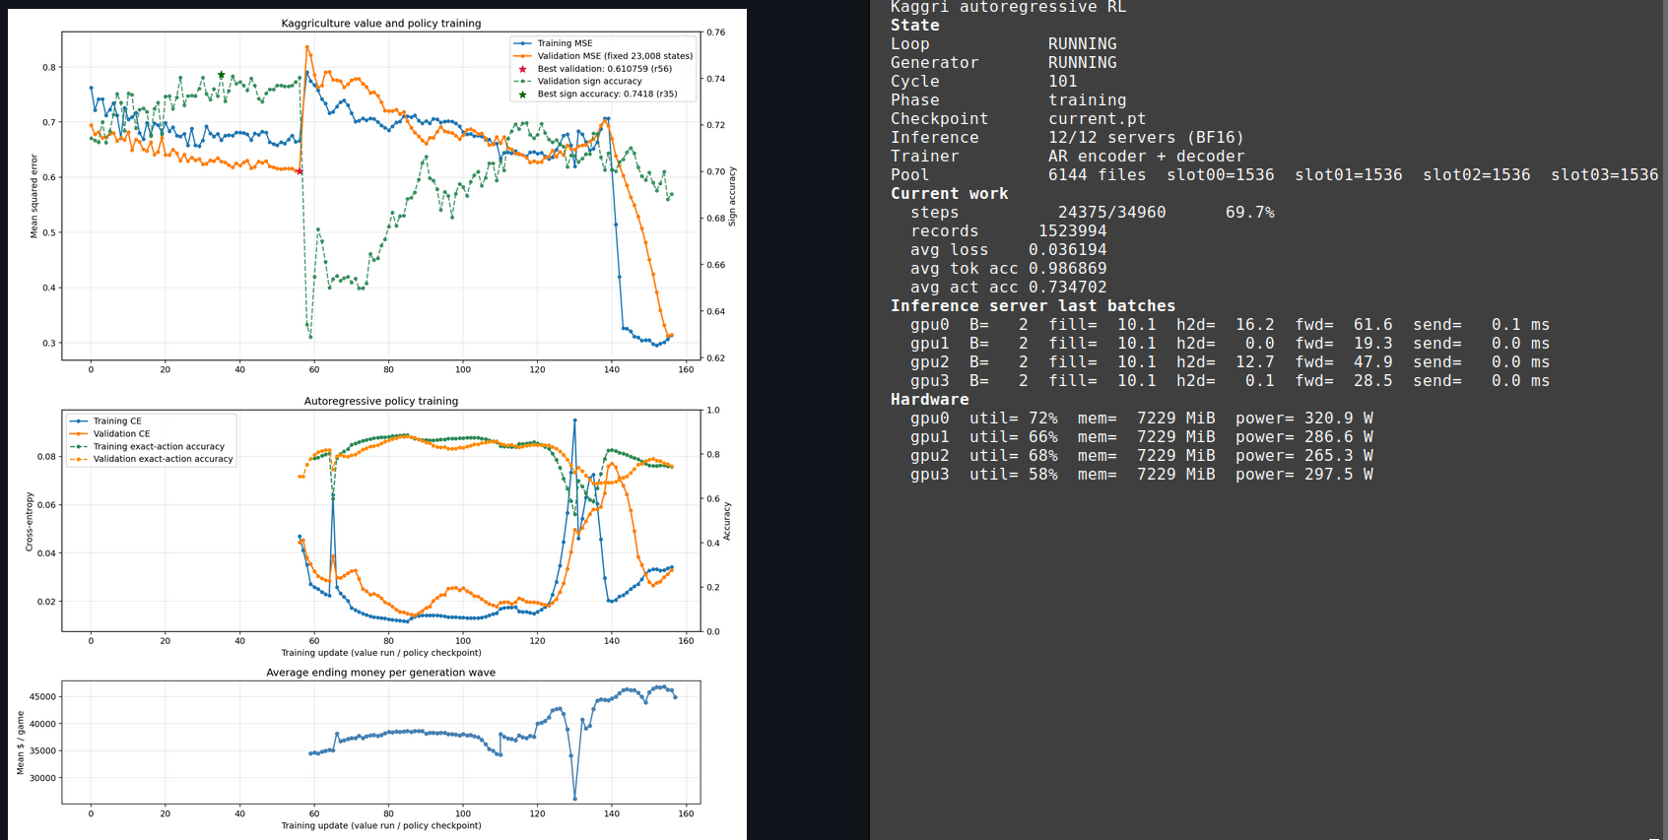Screen dimensions: 1668x840
Task: Click "slot03=1536" in the Pool row
Action: point(1604,175)
